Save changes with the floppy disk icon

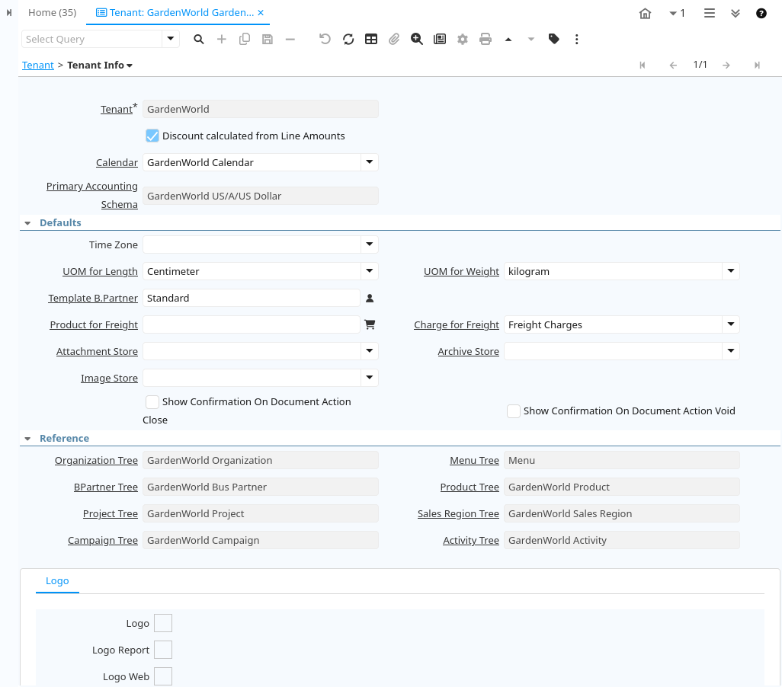268,40
